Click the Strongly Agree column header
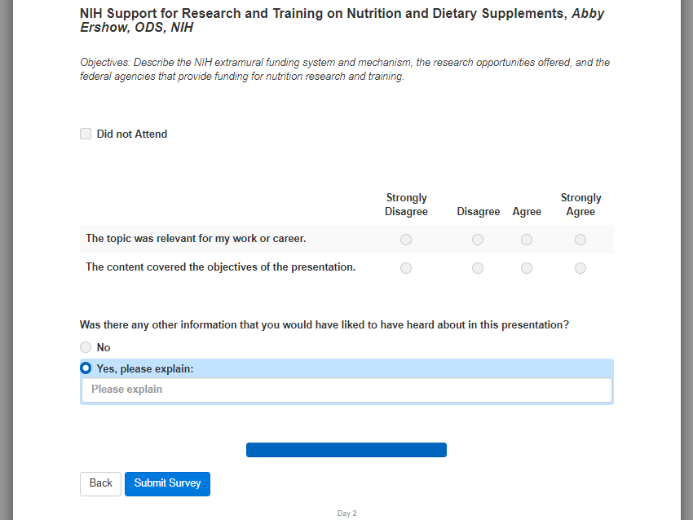 pyautogui.click(x=580, y=205)
